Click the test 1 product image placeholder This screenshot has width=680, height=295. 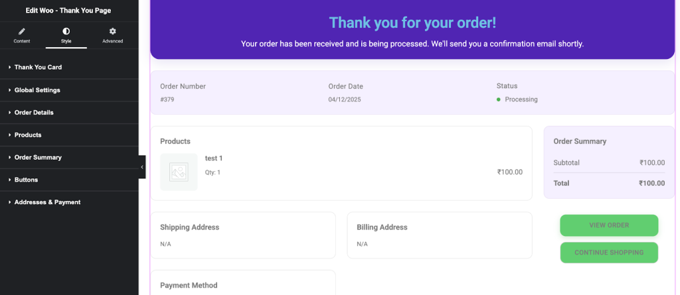(x=179, y=172)
